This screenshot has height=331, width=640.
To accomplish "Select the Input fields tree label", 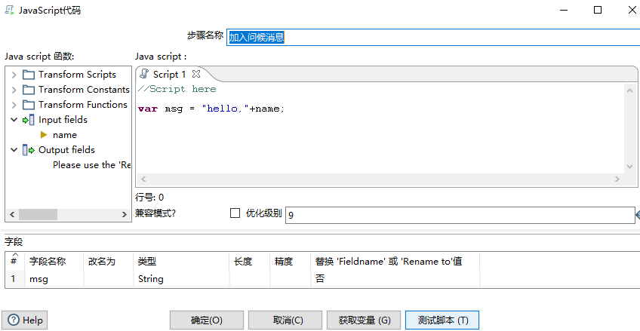I will (x=63, y=120).
